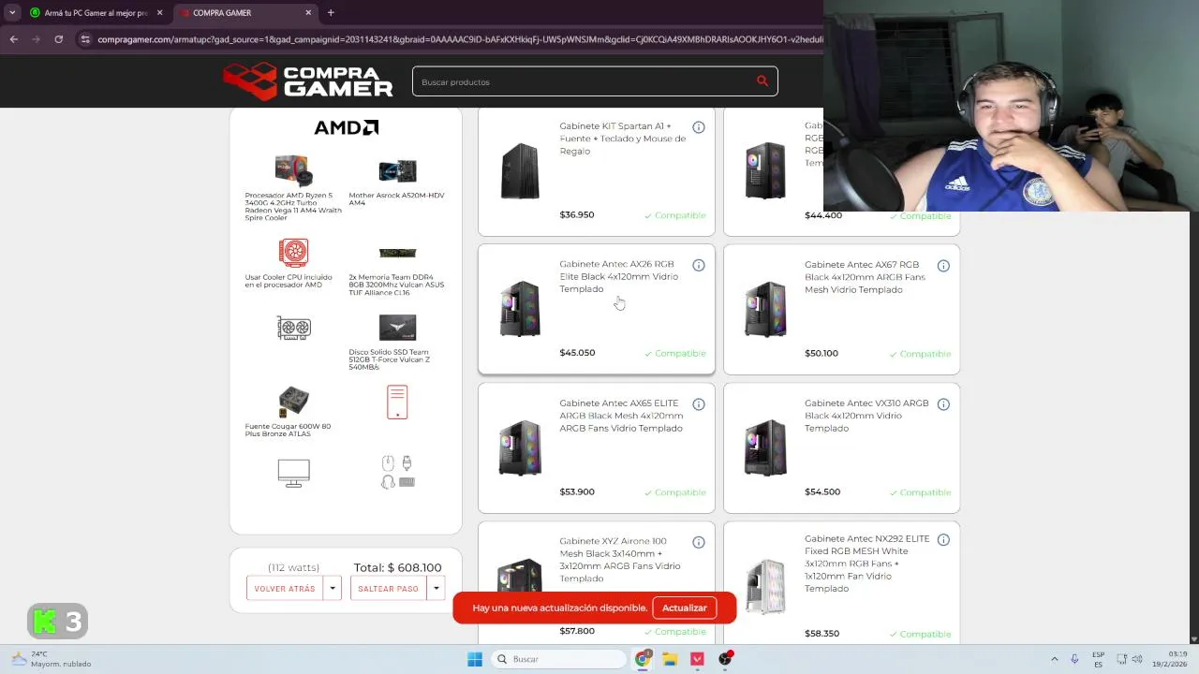The height and width of the screenshot is (674, 1199).
Task: Open info icon for Antec VX310 ARGB
Action: point(943,404)
